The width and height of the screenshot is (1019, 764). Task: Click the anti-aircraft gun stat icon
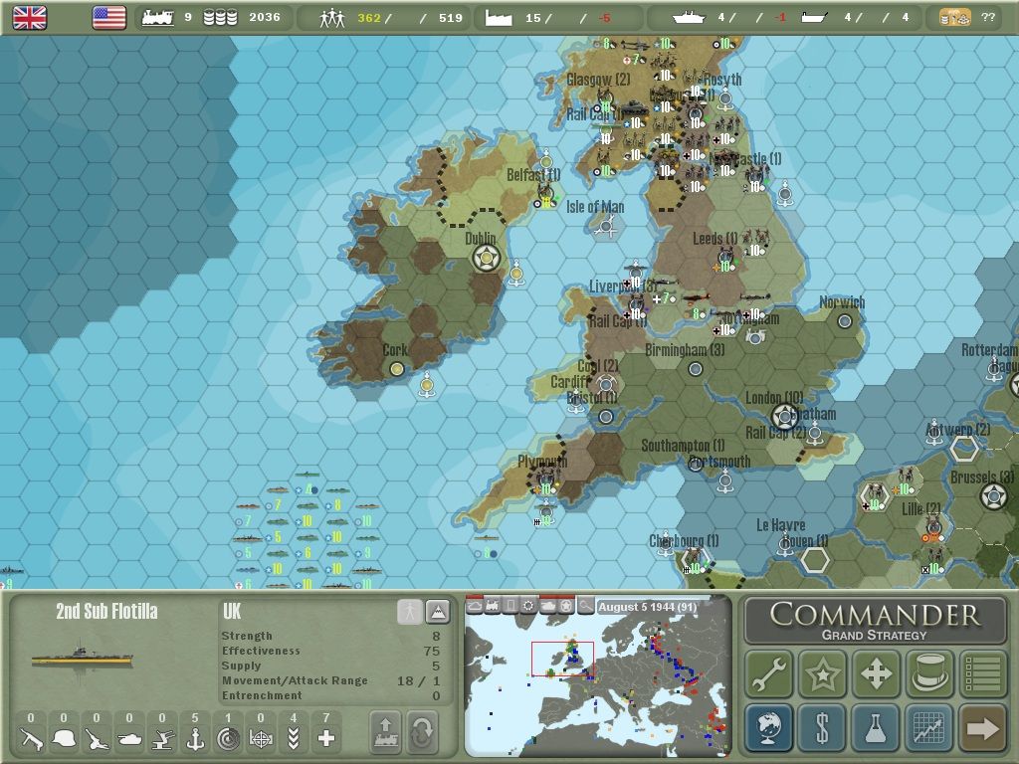click(x=162, y=738)
